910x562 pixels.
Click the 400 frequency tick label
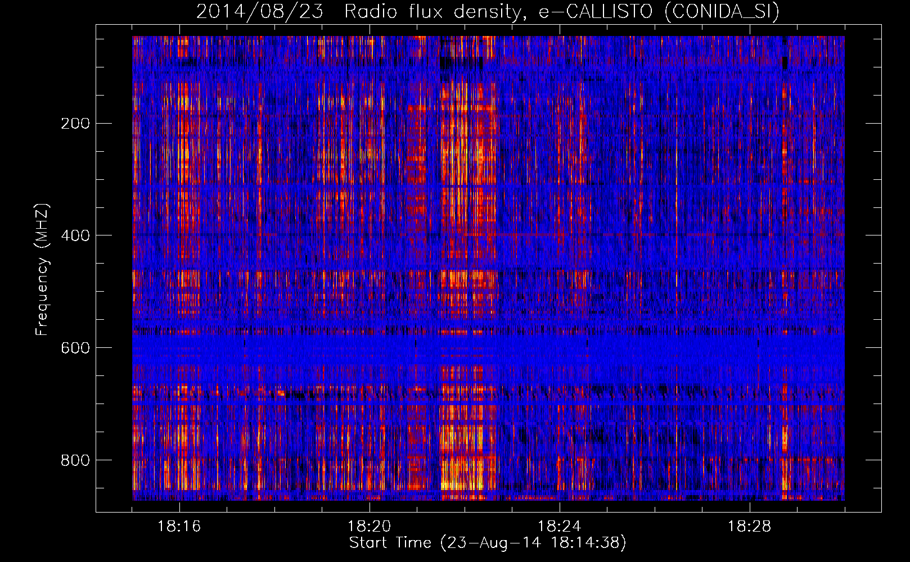pos(75,235)
